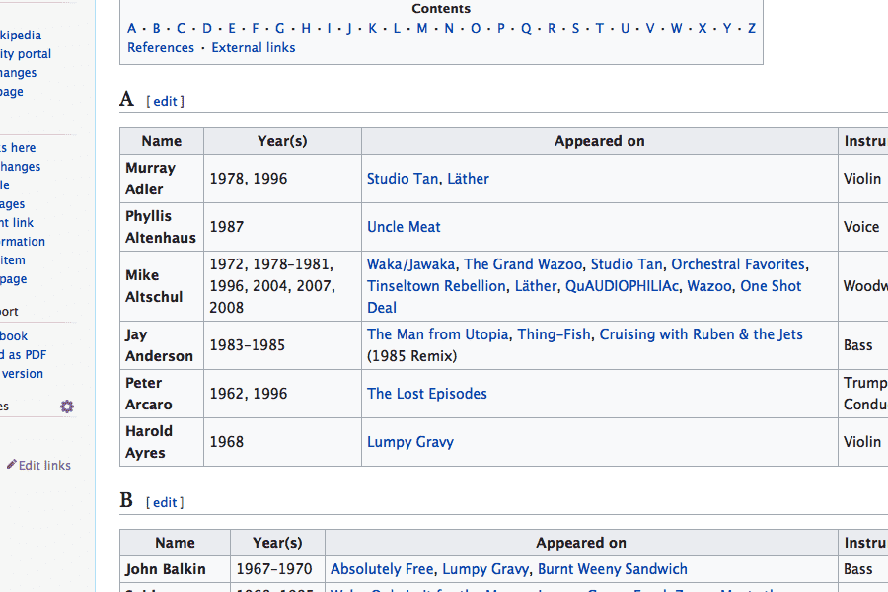
Task: Select the John Balkin name cell
Action: point(175,569)
